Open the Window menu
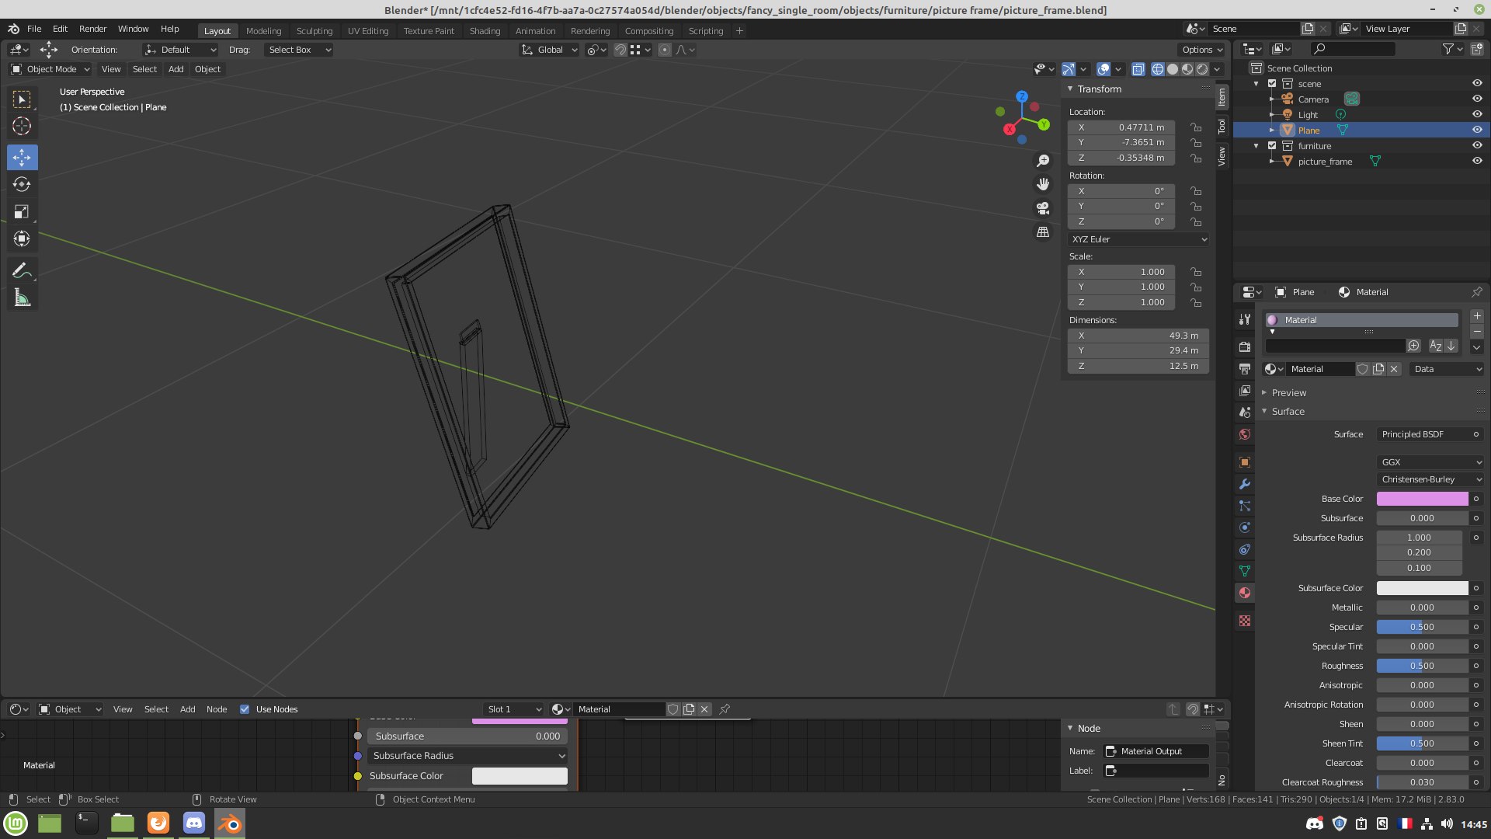The image size is (1491, 839). pyautogui.click(x=133, y=29)
